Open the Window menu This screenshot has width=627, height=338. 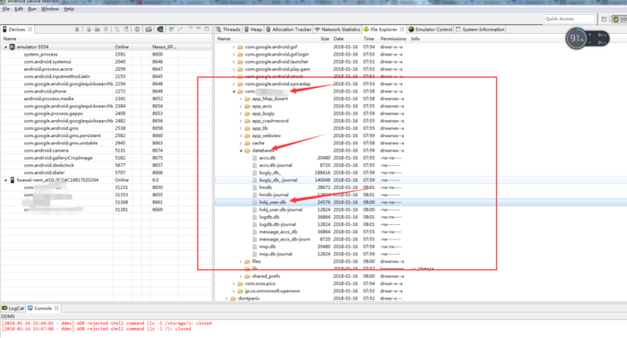49,9
